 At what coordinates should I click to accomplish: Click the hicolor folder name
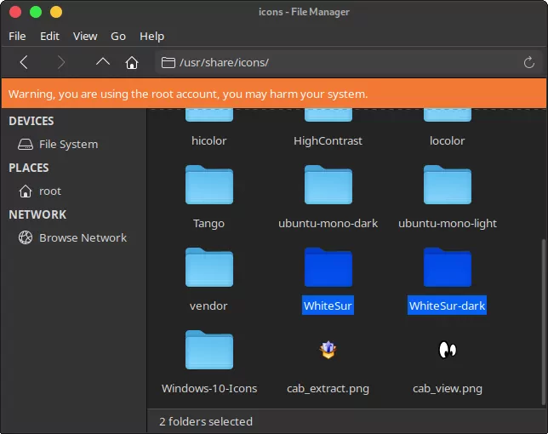[x=209, y=140]
